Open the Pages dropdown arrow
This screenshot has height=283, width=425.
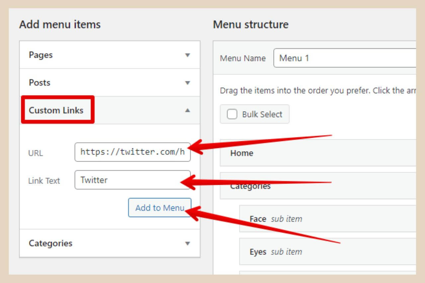(188, 55)
